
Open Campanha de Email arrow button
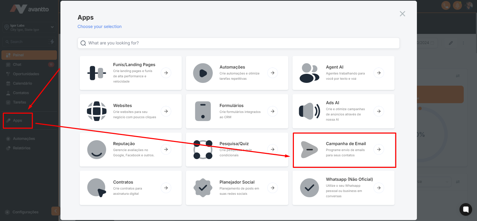(x=378, y=150)
